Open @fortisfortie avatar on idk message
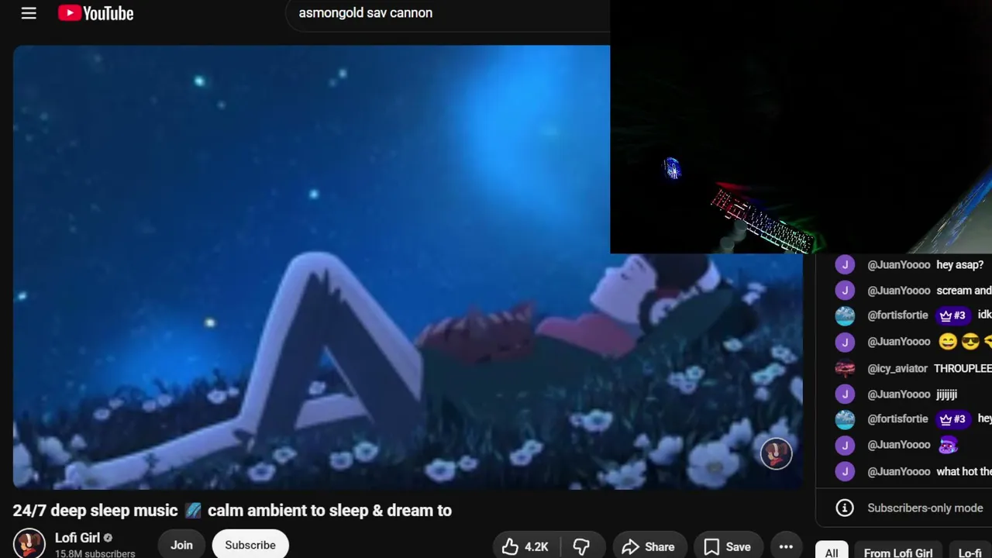This screenshot has width=992, height=558. 845,315
